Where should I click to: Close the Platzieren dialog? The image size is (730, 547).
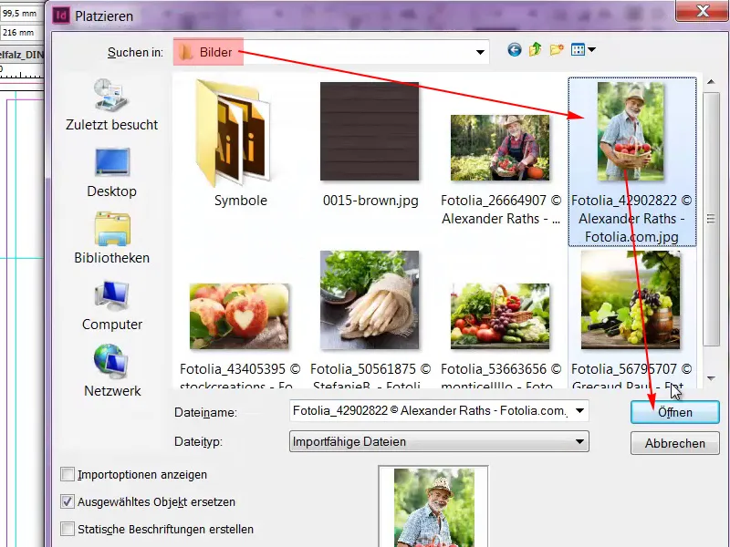(702, 10)
